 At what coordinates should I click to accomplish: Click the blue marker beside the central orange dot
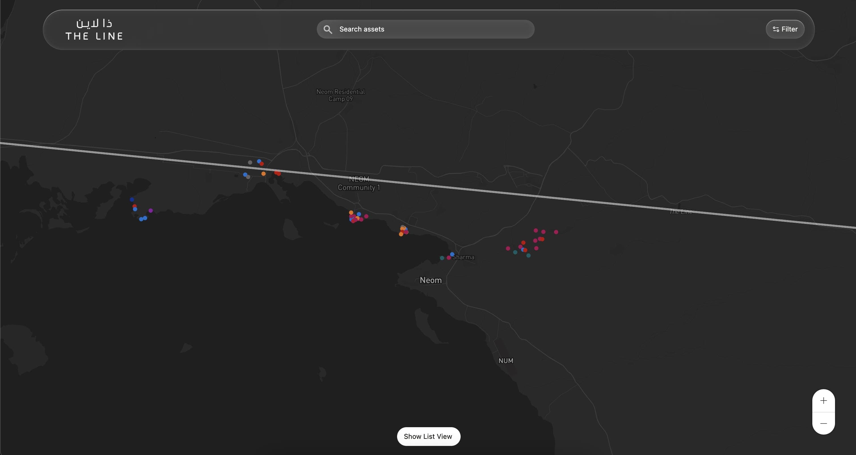pyautogui.click(x=359, y=214)
